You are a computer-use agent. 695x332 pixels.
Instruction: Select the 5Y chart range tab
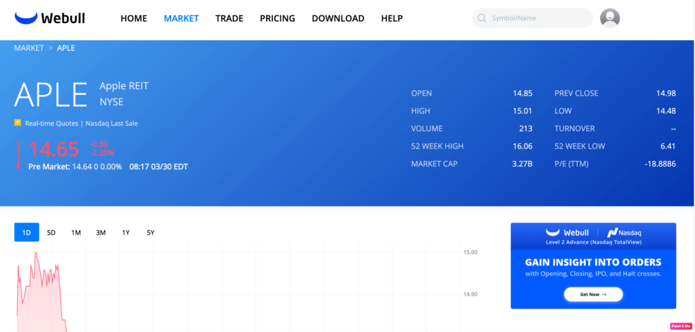[x=151, y=232]
